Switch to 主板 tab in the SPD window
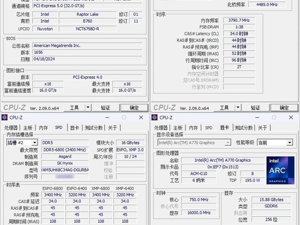The width and height of the screenshot is (300, 225). [28, 128]
